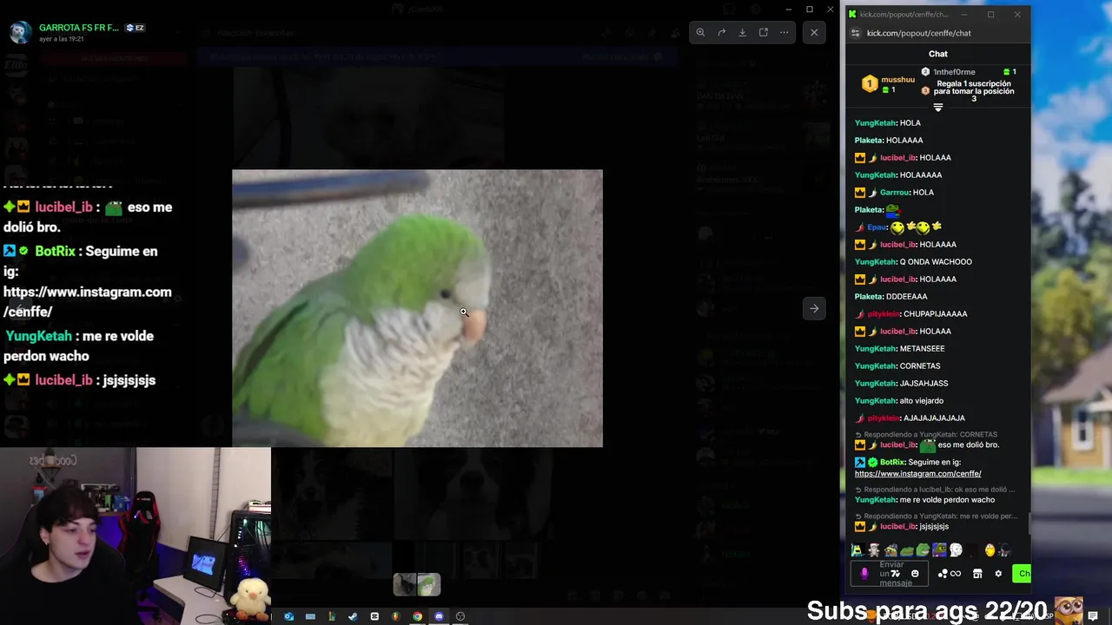Click the kick.com/popout/cenffe/chat address bar
This screenshot has width=1112, height=625.
point(919,33)
